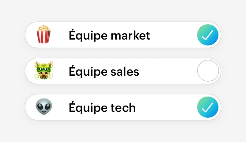246x142 pixels.
Task: Choose the unselected white radio circle
Action: tap(208, 71)
